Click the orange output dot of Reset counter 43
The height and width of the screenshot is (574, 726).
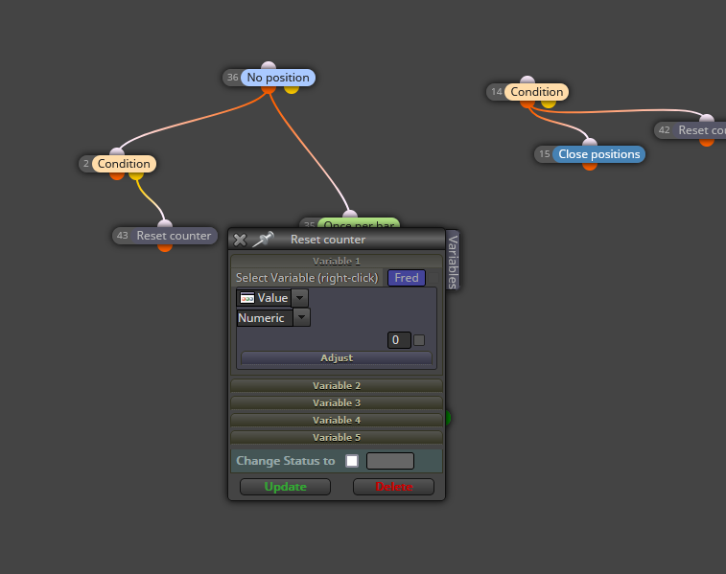tap(165, 246)
